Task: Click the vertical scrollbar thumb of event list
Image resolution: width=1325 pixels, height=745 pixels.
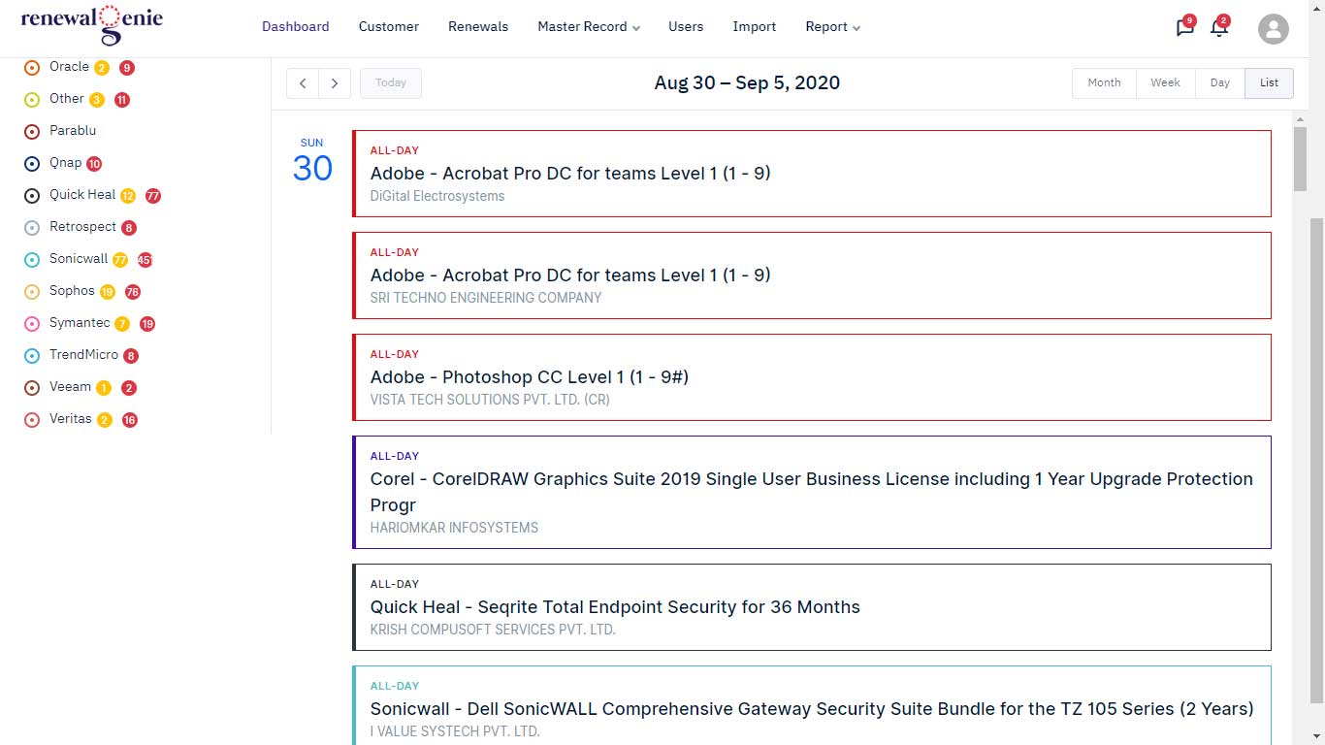Action: (1301, 159)
